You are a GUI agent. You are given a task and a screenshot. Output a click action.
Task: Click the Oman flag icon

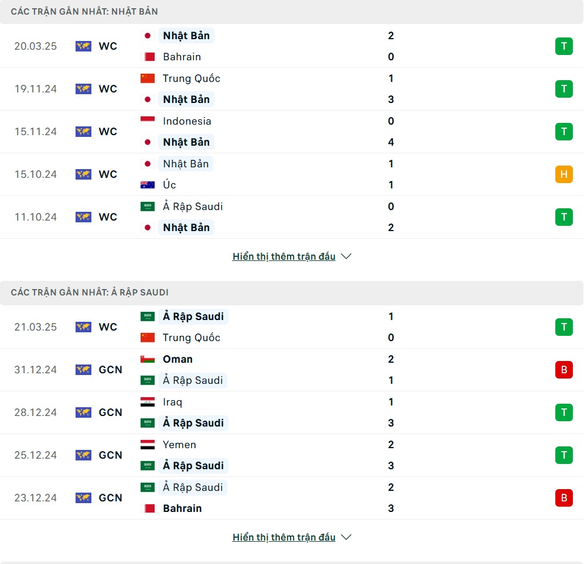pos(148,359)
